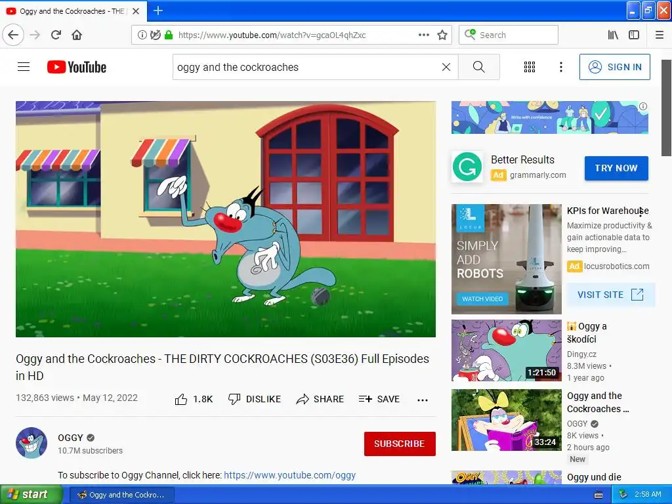Click the vertical page scrollbar thumb
672x504 pixels.
coord(667,108)
